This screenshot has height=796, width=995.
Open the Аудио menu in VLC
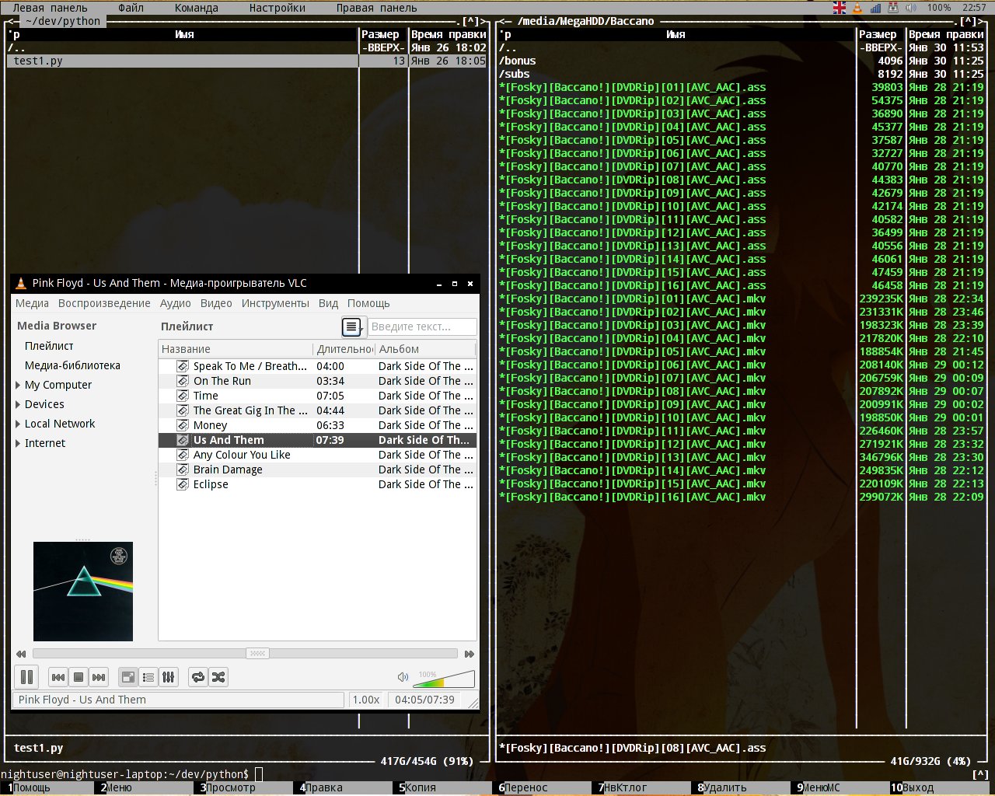176,303
